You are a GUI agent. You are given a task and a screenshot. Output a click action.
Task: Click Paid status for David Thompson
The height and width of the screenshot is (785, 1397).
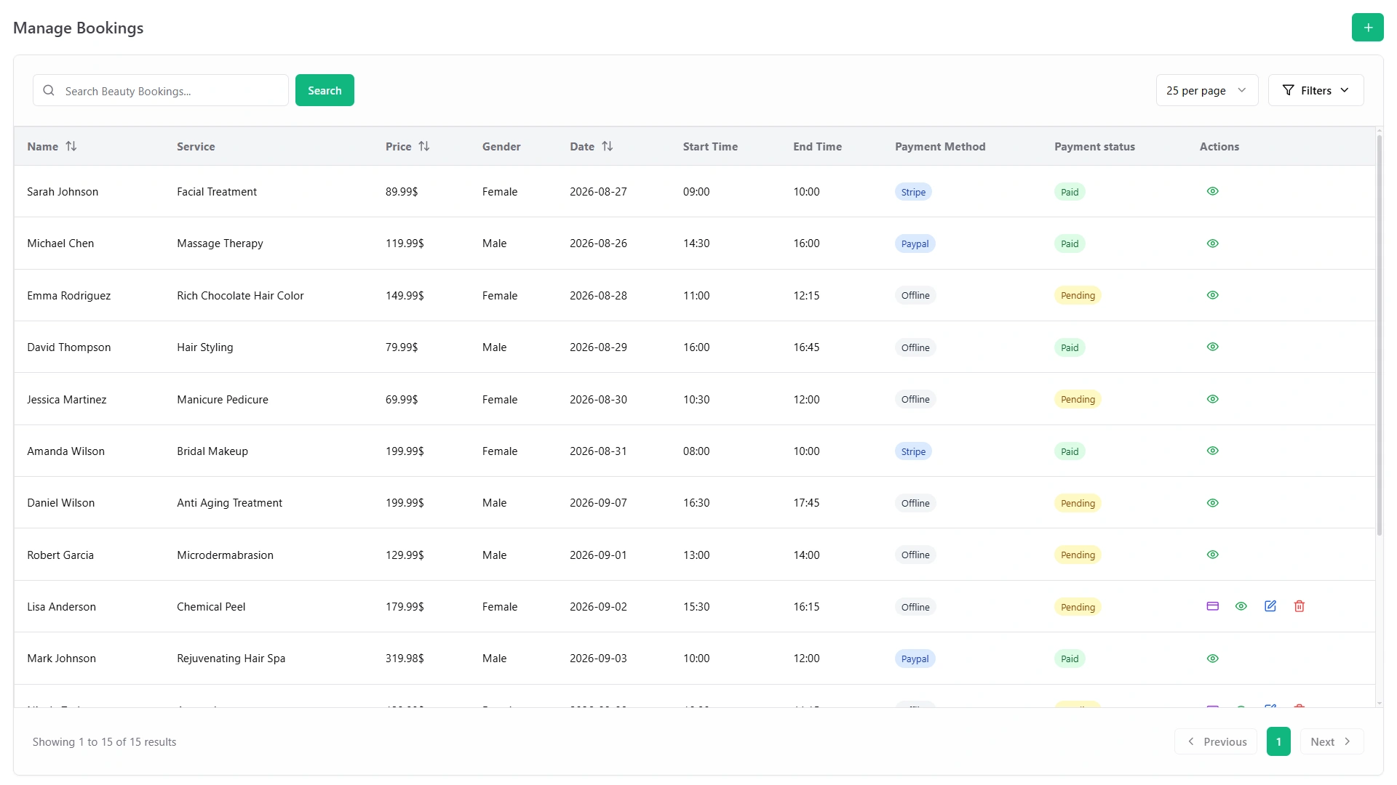click(x=1070, y=347)
